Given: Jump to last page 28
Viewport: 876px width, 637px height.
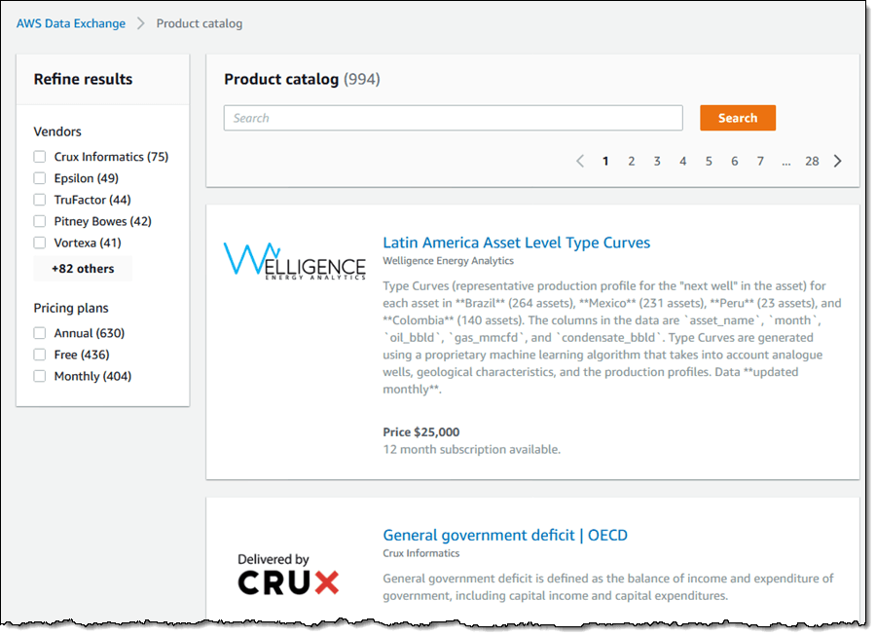Looking at the screenshot, I should pos(812,161).
